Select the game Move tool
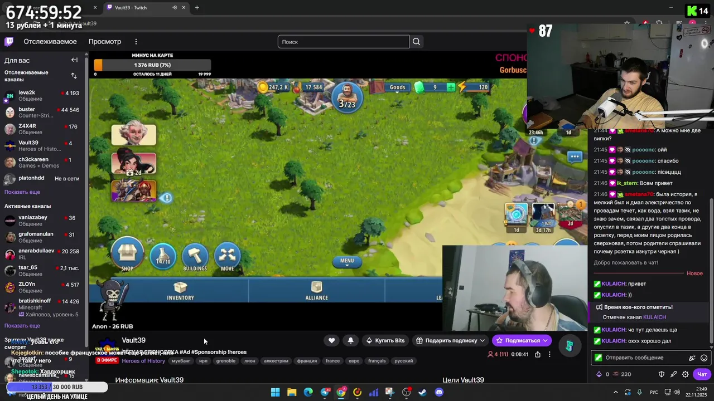 pos(228,256)
